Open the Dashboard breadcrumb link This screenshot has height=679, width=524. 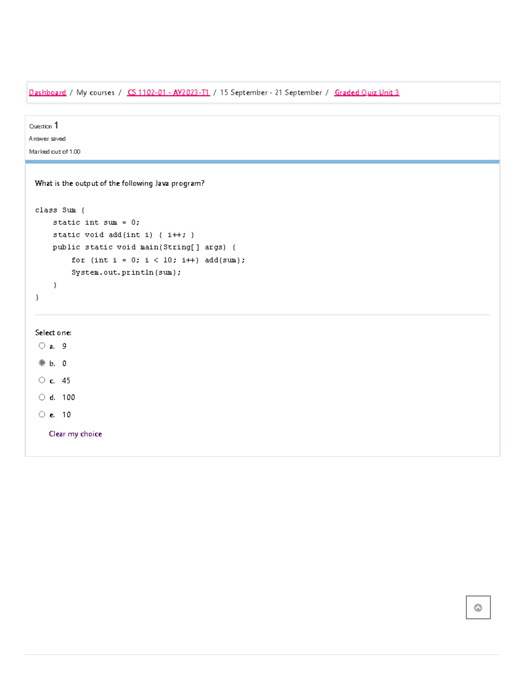click(x=47, y=93)
